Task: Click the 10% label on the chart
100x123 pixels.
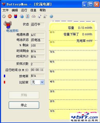Action: pos(52,111)
